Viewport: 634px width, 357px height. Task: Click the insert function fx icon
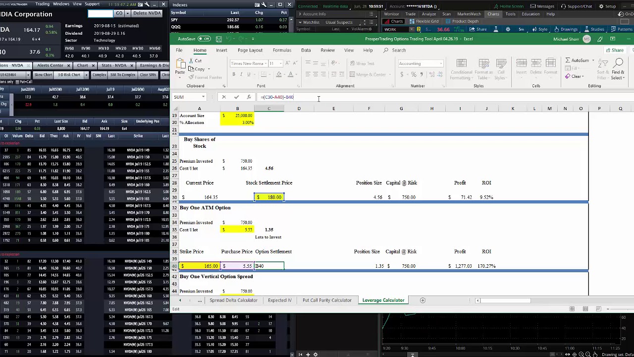pyautogui.click(x=249, y=97)
